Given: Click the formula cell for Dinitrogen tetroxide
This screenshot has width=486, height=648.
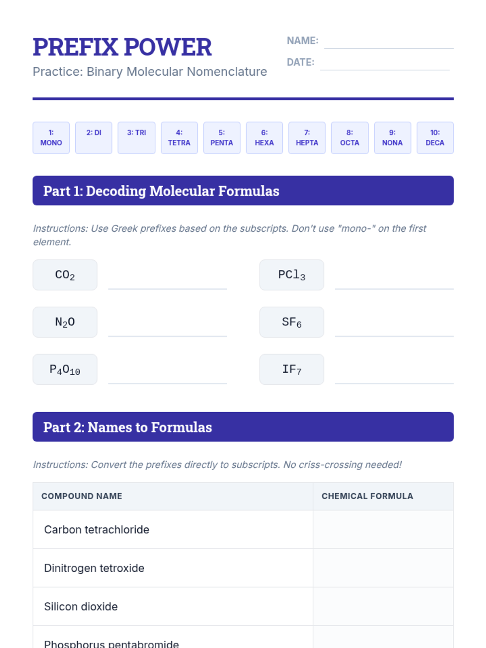Looking at the screenshot, I should pyautogui.click(x=383, y=568).
